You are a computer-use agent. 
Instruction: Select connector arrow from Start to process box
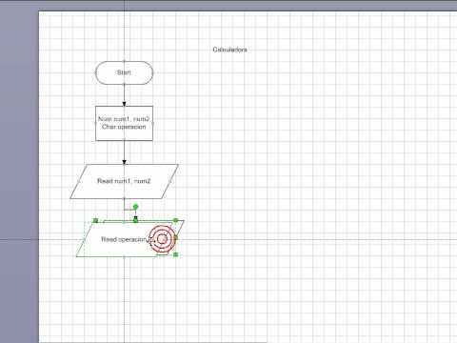(x=124, y=95)
